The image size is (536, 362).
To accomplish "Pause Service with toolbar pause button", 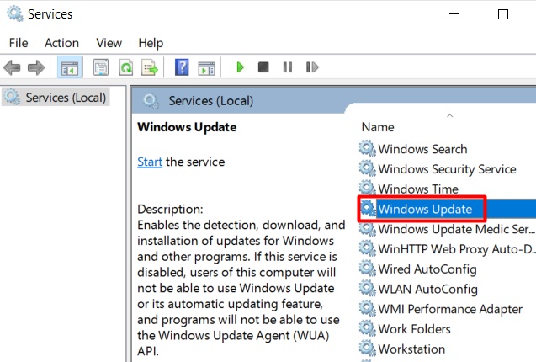I will click(x=288, y=67).
